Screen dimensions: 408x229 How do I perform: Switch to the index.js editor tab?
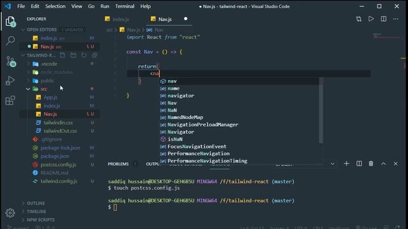tap(120, 19)
